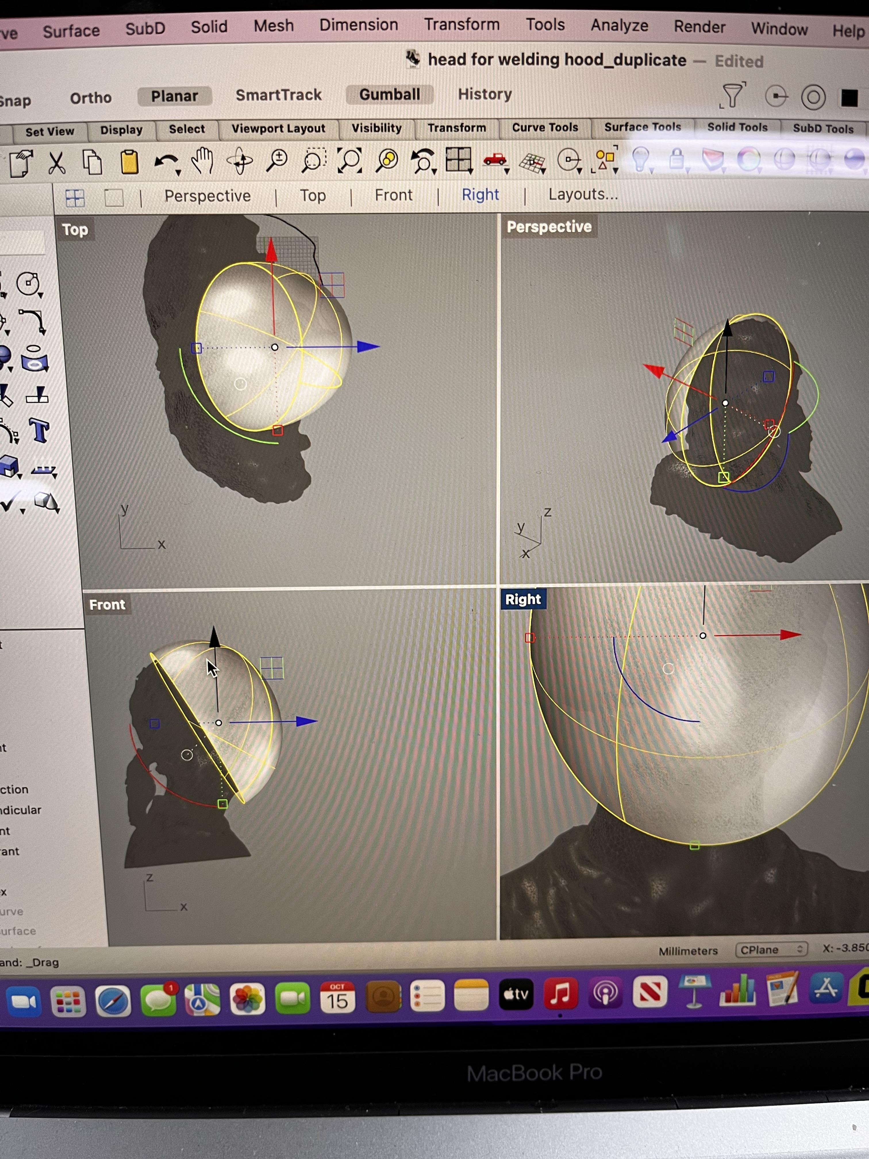The height and width of the screenshot is (1159, 869).
Task: Toggle Planar mode off
Action: tap(174, 96)
